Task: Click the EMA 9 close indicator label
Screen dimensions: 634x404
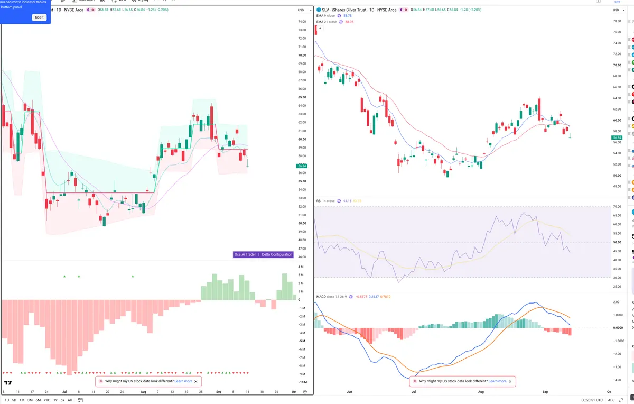Action: (x=325, y=16)
